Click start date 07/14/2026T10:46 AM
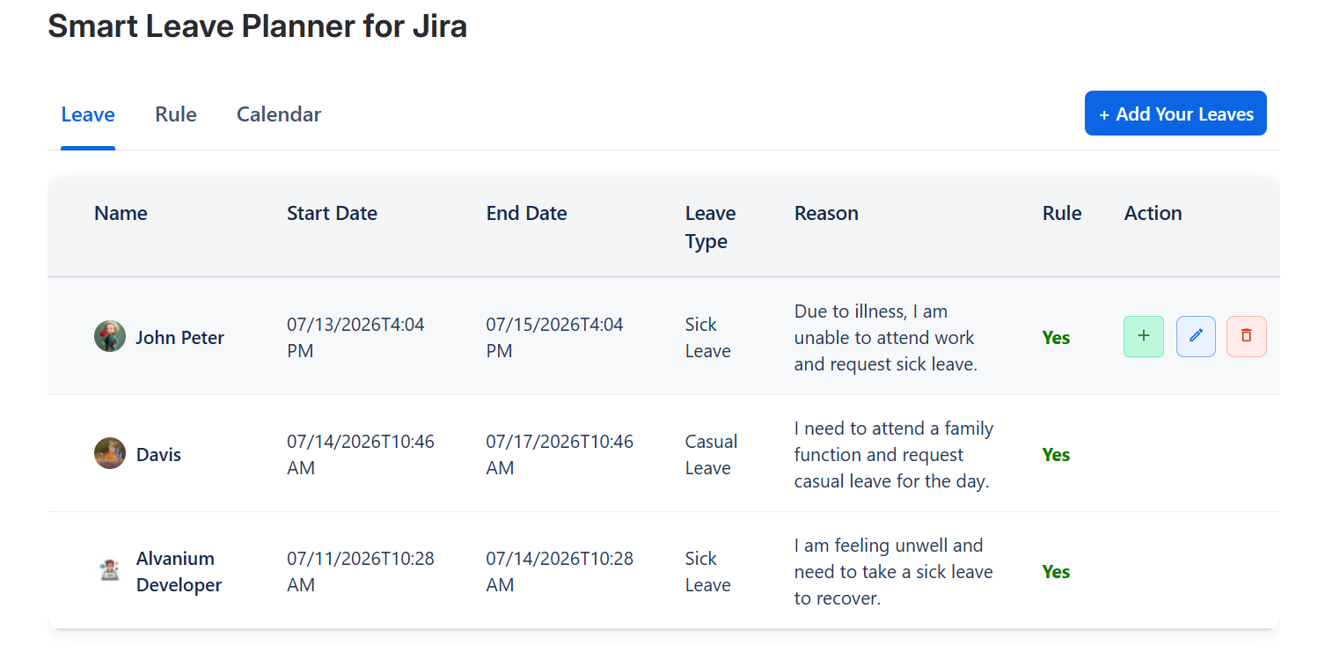This screenshot has height=667, width=1325. [361, 455]
